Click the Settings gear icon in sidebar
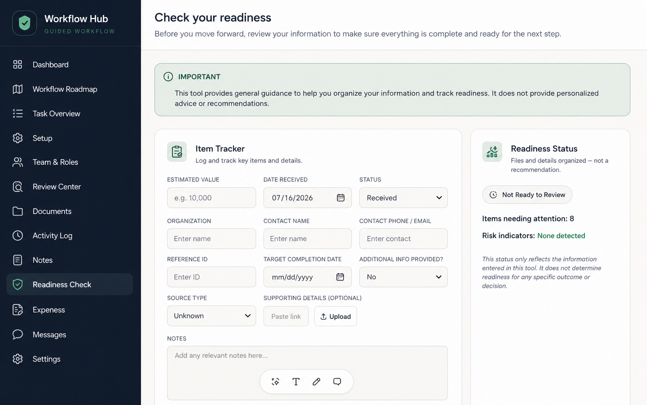647x405 pixels. tap(18, 359)
